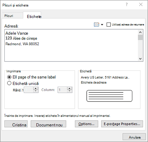This screenshot has height=142, width=148.
Task: Decrease the Rând spinner value
Action: (x=36, y=91)
